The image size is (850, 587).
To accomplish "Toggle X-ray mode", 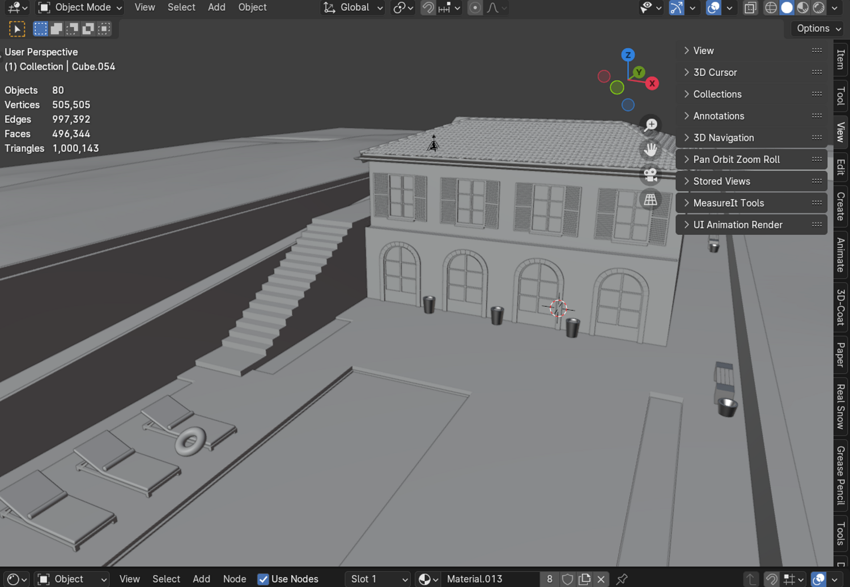I will click(x=750, y=7).
